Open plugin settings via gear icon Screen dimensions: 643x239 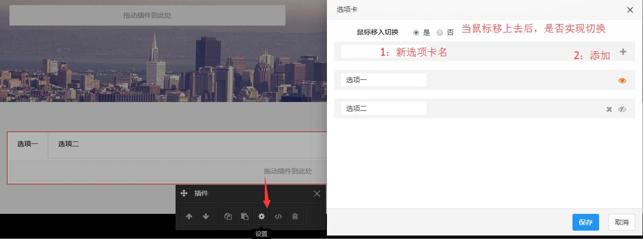(x=261, y=216)
